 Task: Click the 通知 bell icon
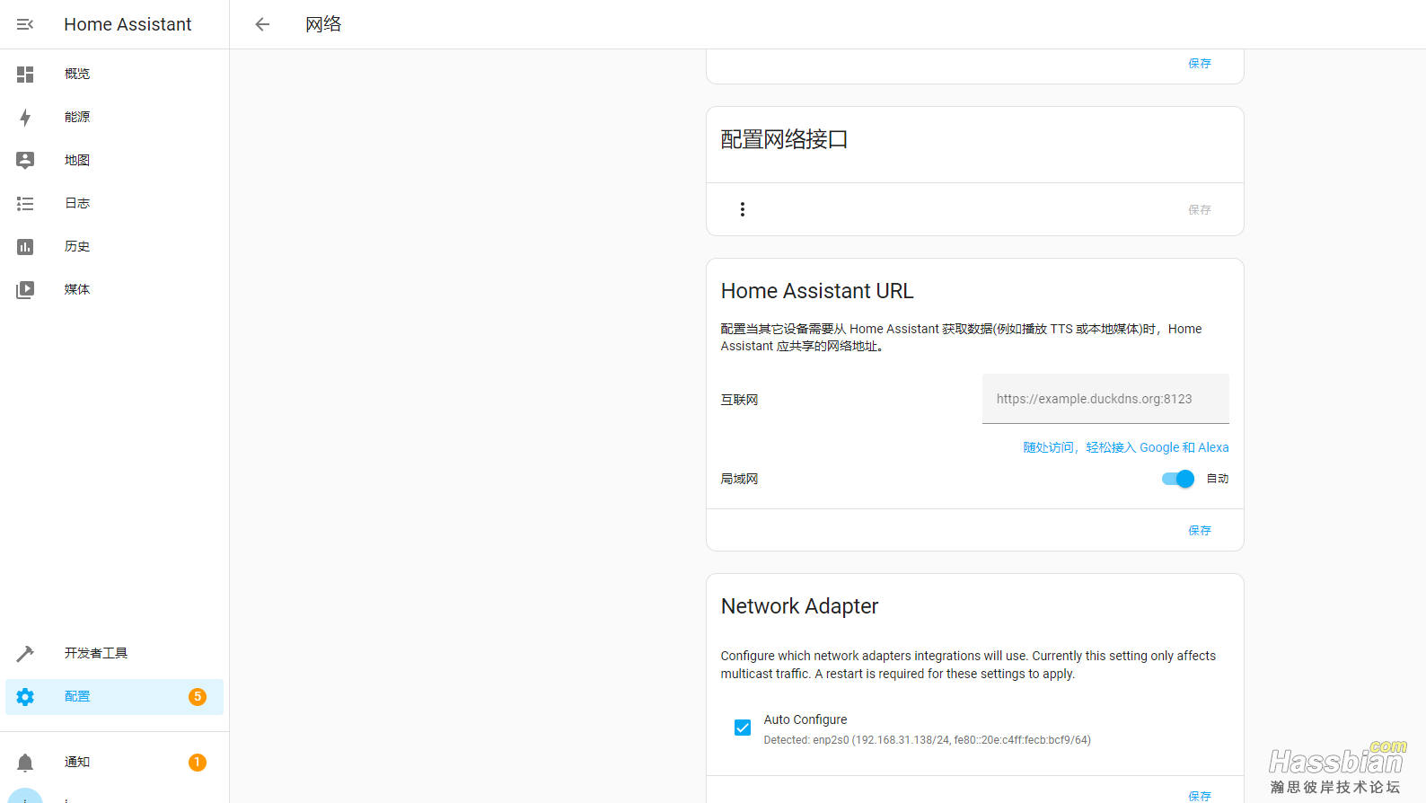25,762
